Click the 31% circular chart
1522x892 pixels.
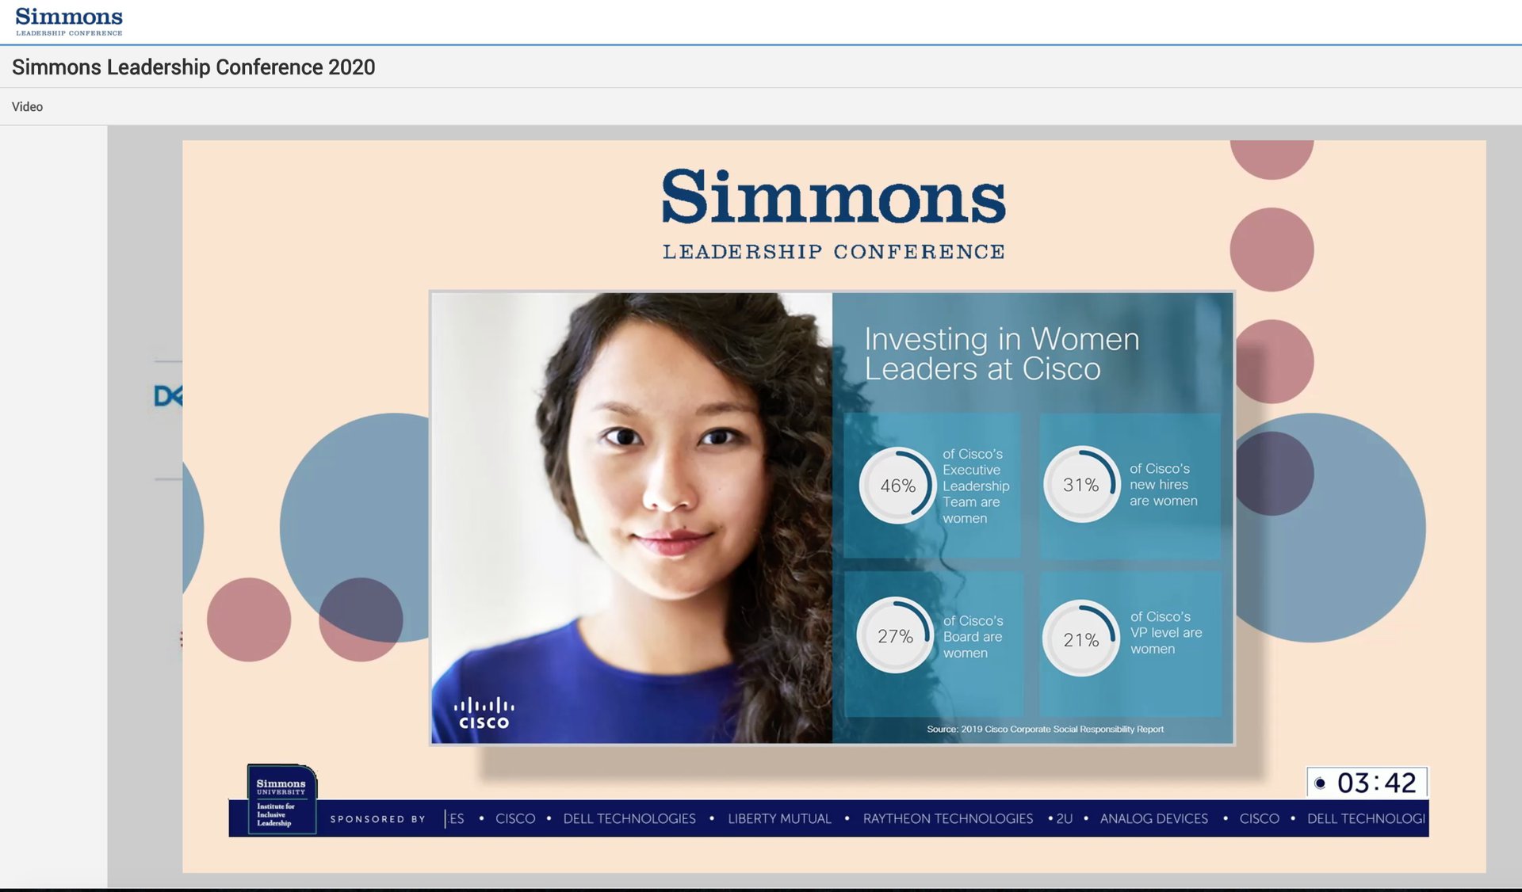(x=1080, y=485)
